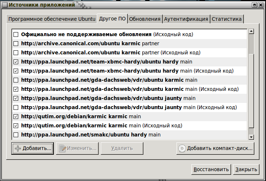The height and width of the screenshot is (181, 266).
Task: Uncheck team-xbmc-hardy hardy main source code checkbox
Action: [16, 71]
